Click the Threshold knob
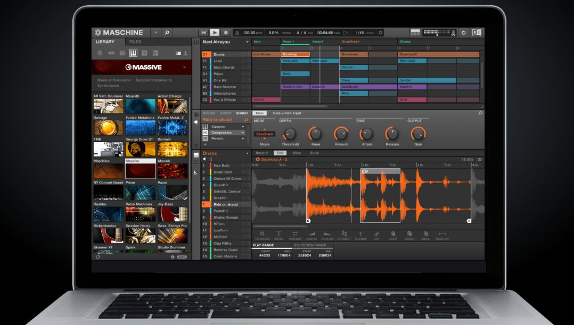This screenshot has width=574, height=325. coord(290,134)
